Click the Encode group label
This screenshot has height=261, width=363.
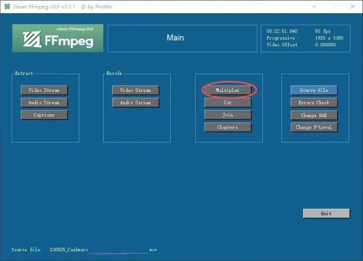pos(114,73)
